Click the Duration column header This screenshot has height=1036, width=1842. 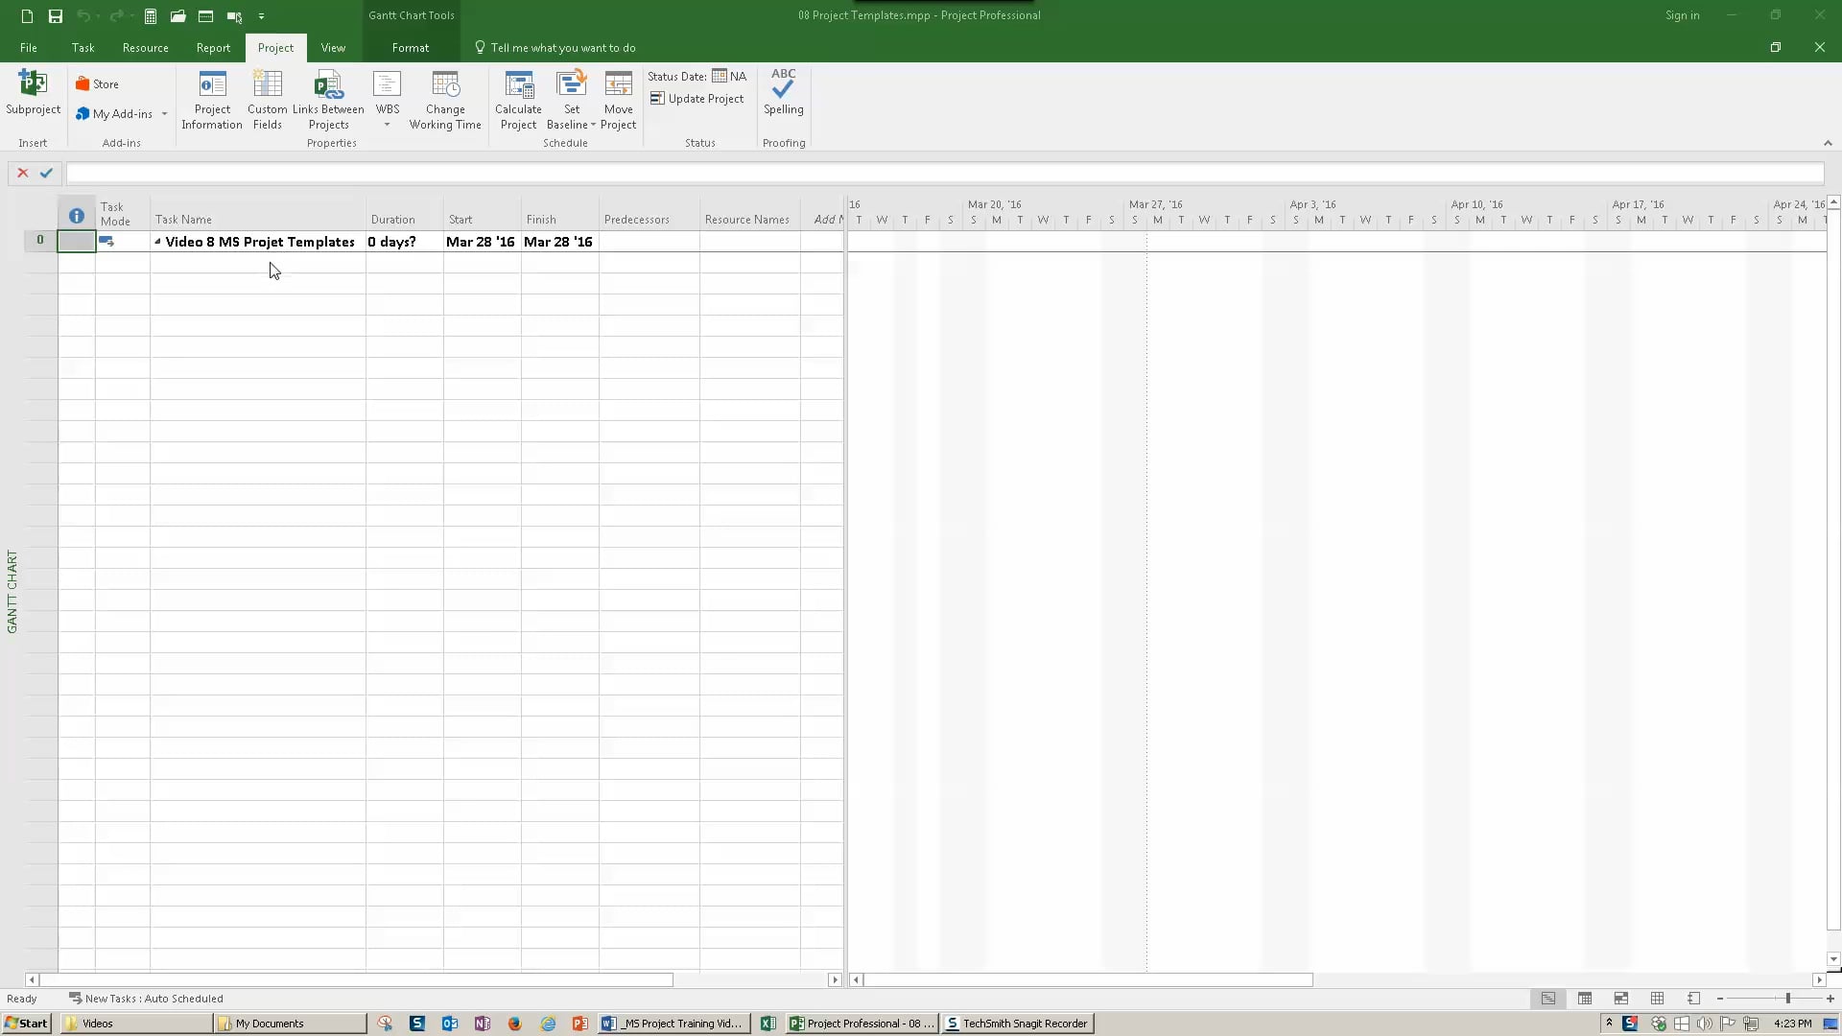405,213
